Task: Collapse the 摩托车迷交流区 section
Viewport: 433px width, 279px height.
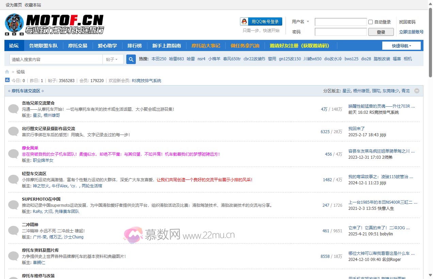Action: click(417, 91)
